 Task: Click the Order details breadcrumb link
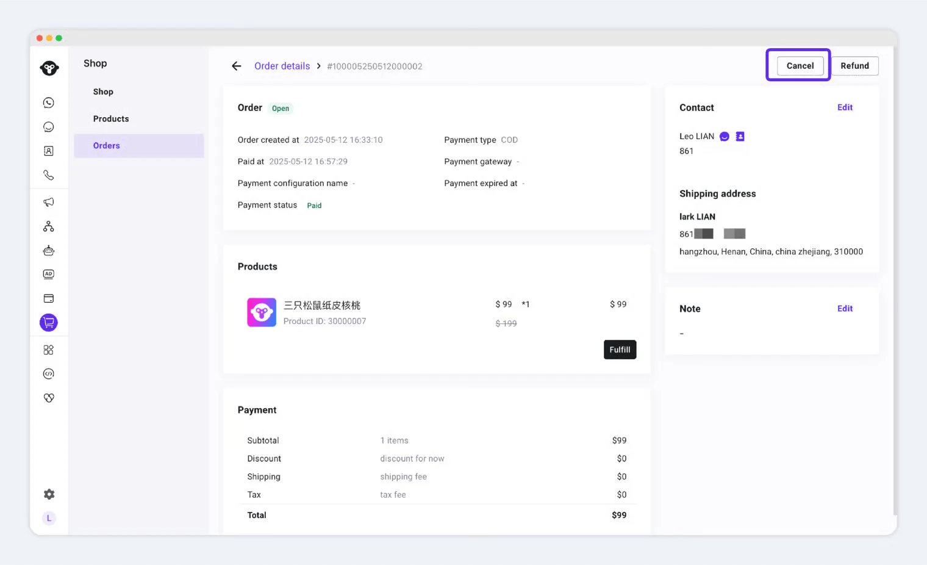point(282,66)
